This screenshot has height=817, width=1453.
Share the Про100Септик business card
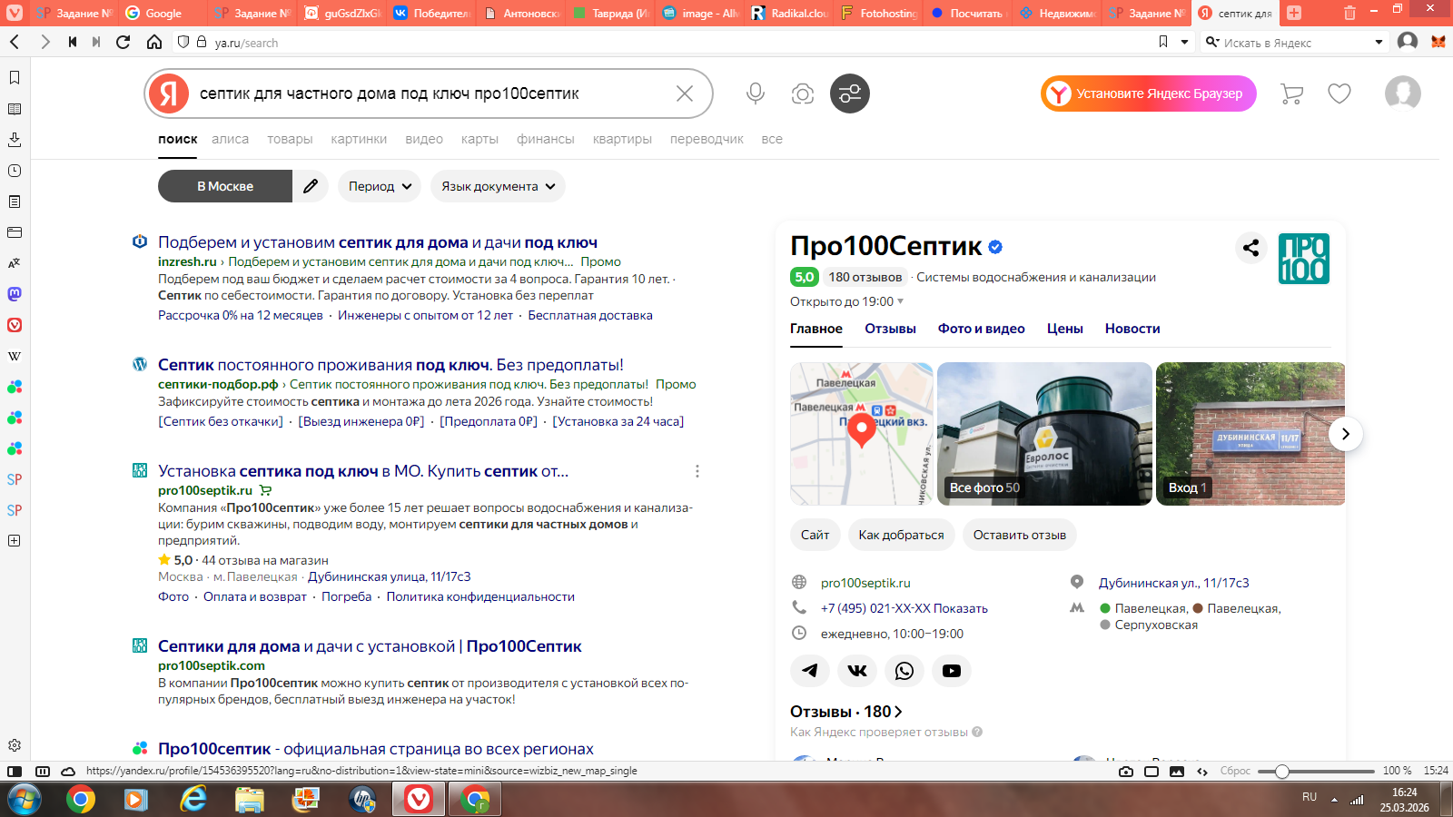pos(1250,248)
